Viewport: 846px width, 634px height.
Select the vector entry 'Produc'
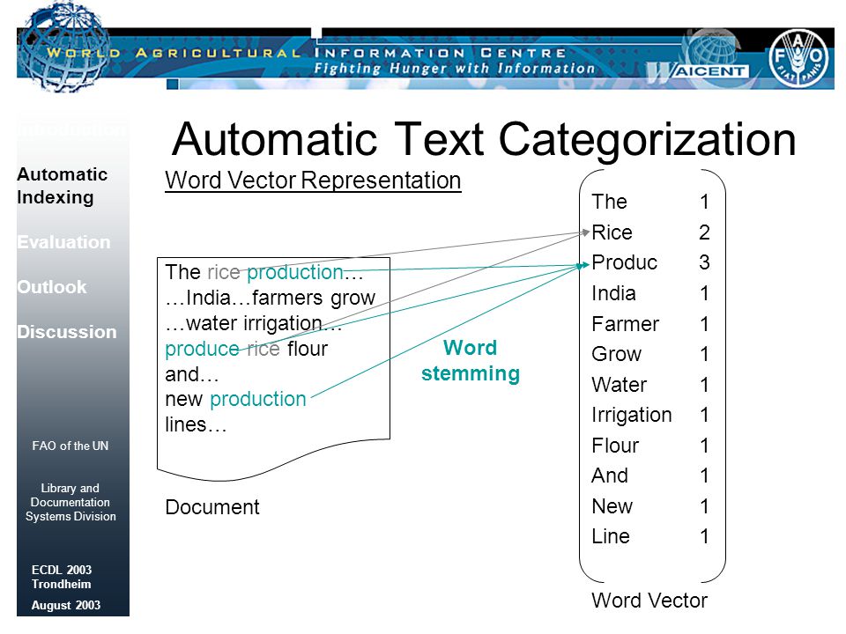click(624, 262)
